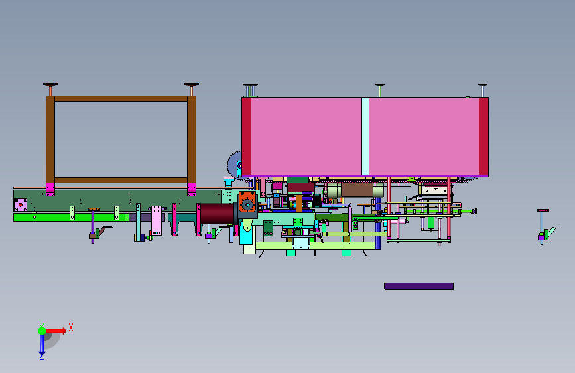Click the dark maroon motor cylinder
Viewport: 575px width, 373px height.
[217, 213]
